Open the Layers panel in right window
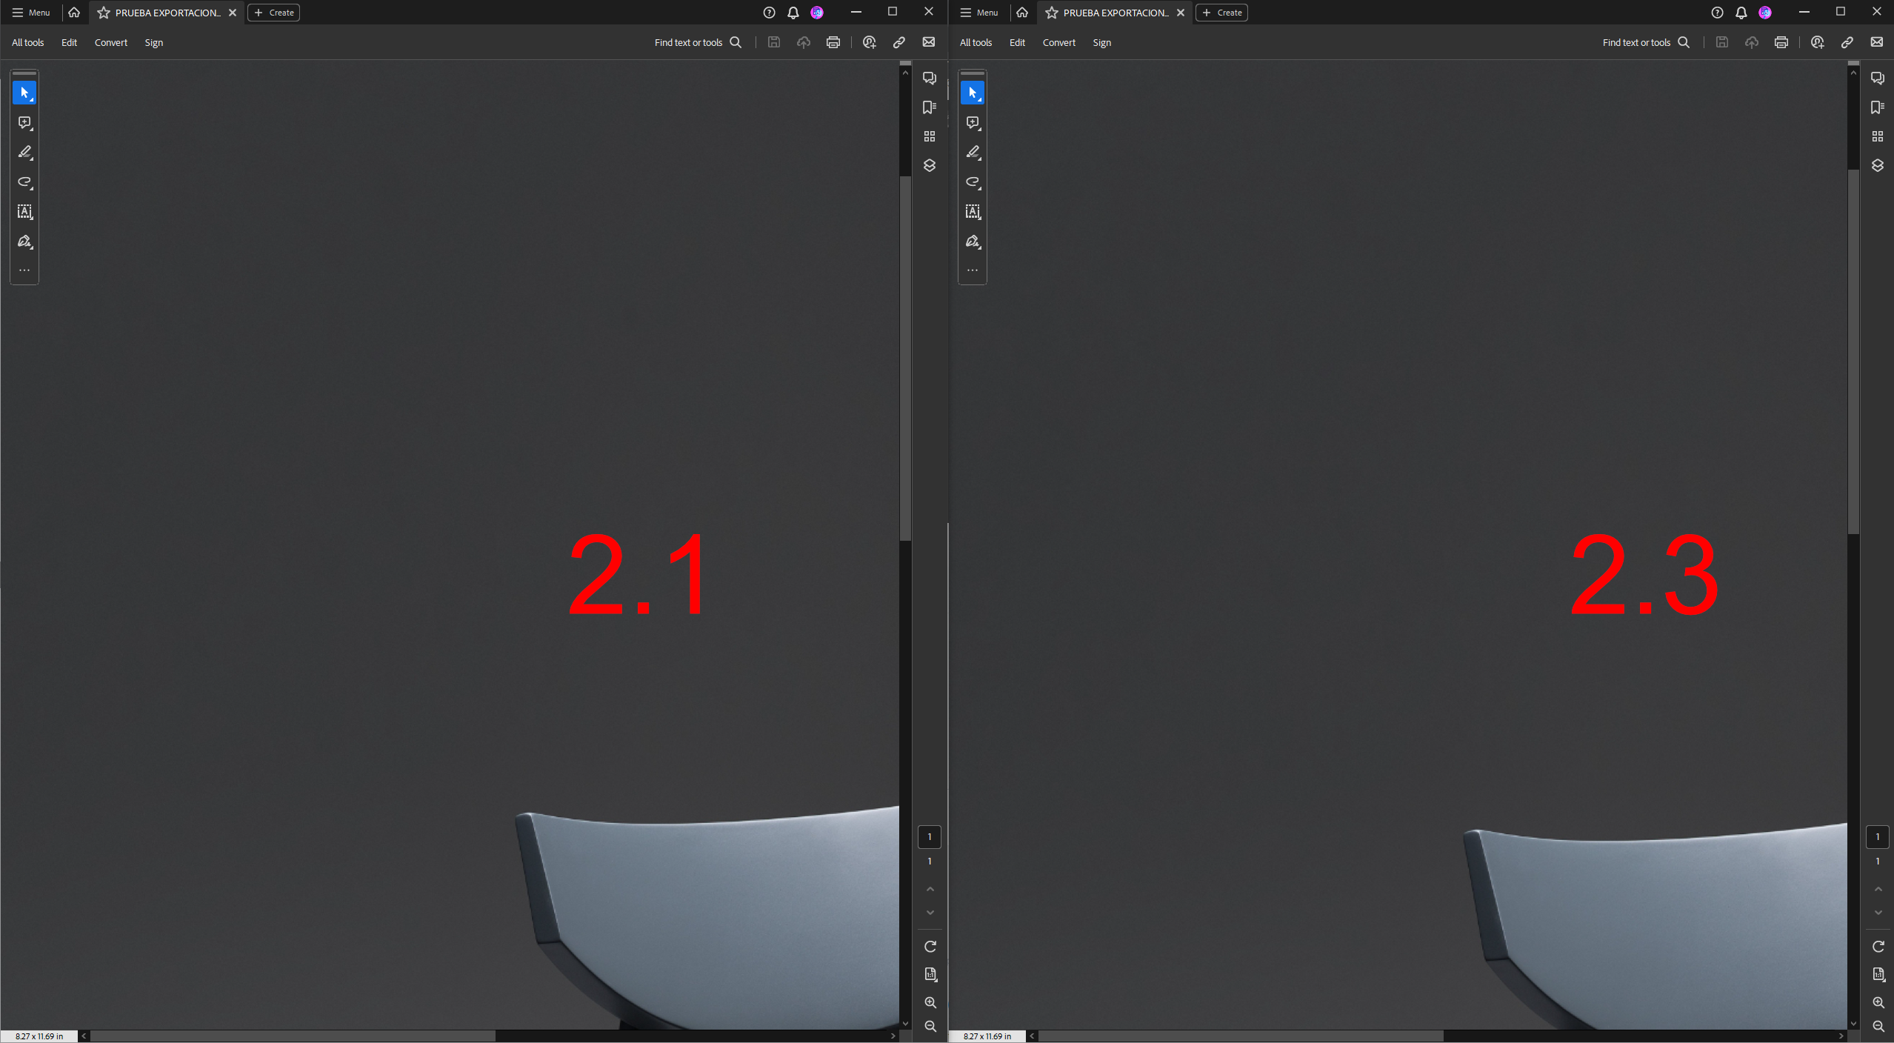1894x1043 pixels. (1878, 165)
